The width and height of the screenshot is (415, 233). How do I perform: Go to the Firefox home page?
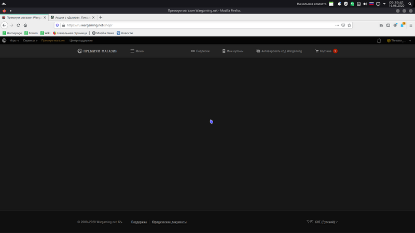[25, 25]
